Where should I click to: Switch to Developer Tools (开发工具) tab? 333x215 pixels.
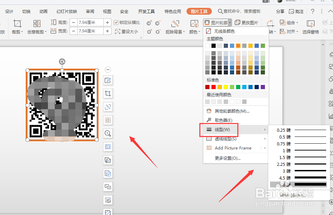click(146, 12)
